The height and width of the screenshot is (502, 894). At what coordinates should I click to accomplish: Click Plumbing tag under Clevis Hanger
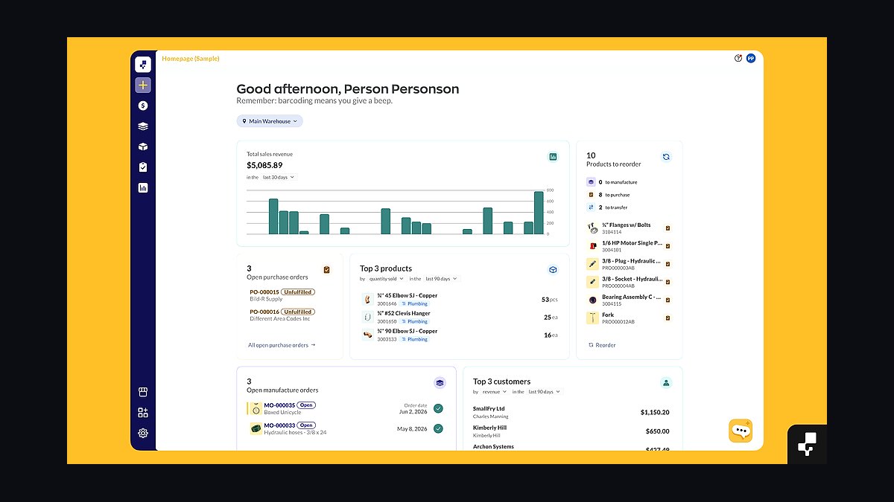pyautogui.click(x=414, y=321)
